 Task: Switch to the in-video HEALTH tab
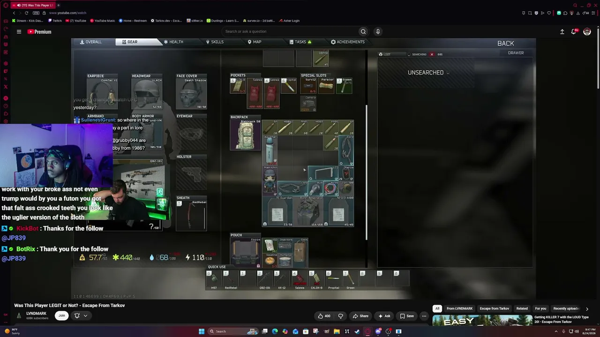pyautogui.click(x=173, y=42)
